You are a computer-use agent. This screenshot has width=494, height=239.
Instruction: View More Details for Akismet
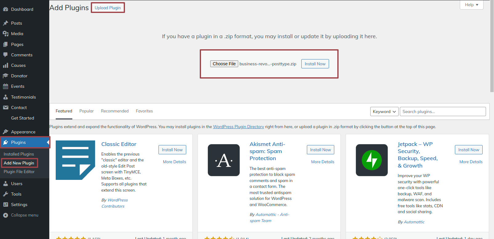click(323, 162)
